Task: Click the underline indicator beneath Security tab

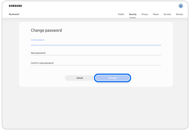Action: click(133, 18)
